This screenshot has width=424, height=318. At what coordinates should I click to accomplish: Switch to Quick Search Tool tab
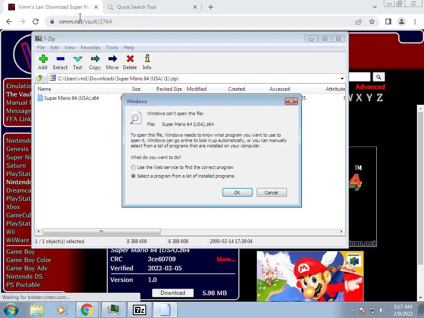tap(152, 7)
